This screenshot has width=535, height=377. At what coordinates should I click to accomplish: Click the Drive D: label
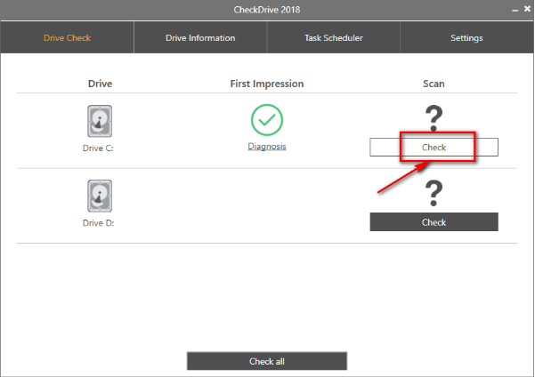pos(98,223)
